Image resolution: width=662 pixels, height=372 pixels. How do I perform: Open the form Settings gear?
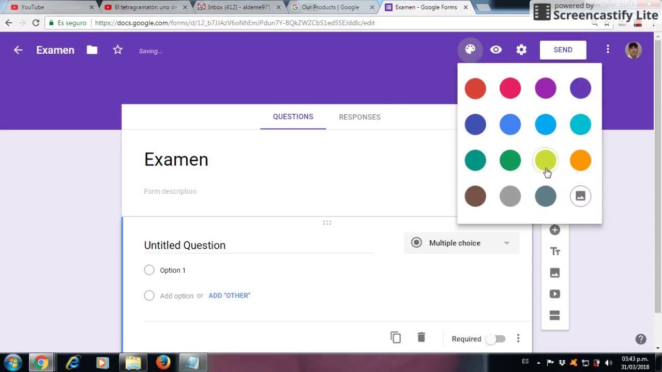[x=521, y=49]
